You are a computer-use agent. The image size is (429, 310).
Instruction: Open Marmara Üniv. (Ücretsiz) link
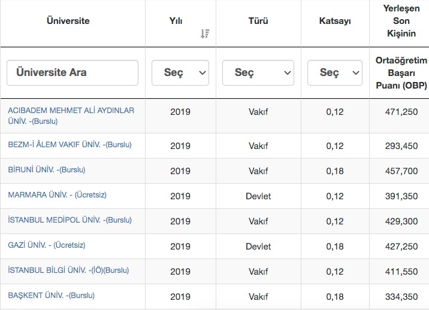point(57,194)
